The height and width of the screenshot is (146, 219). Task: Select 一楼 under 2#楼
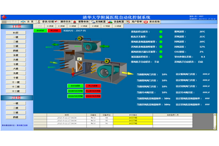16,103
